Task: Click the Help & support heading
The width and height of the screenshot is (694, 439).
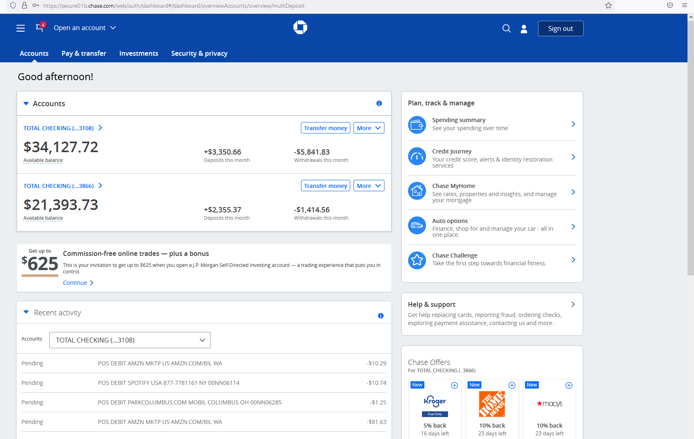Action: point(432,304)
